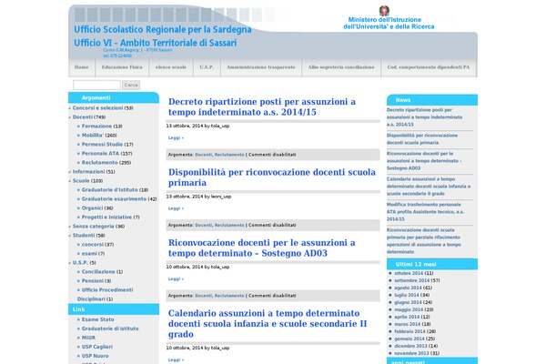Open the esami subcategory
The image size is (546, 364).
click(89, 254)
